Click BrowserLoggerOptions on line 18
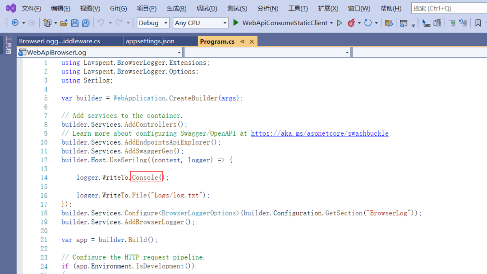The image size is (487, 274). 199,213
